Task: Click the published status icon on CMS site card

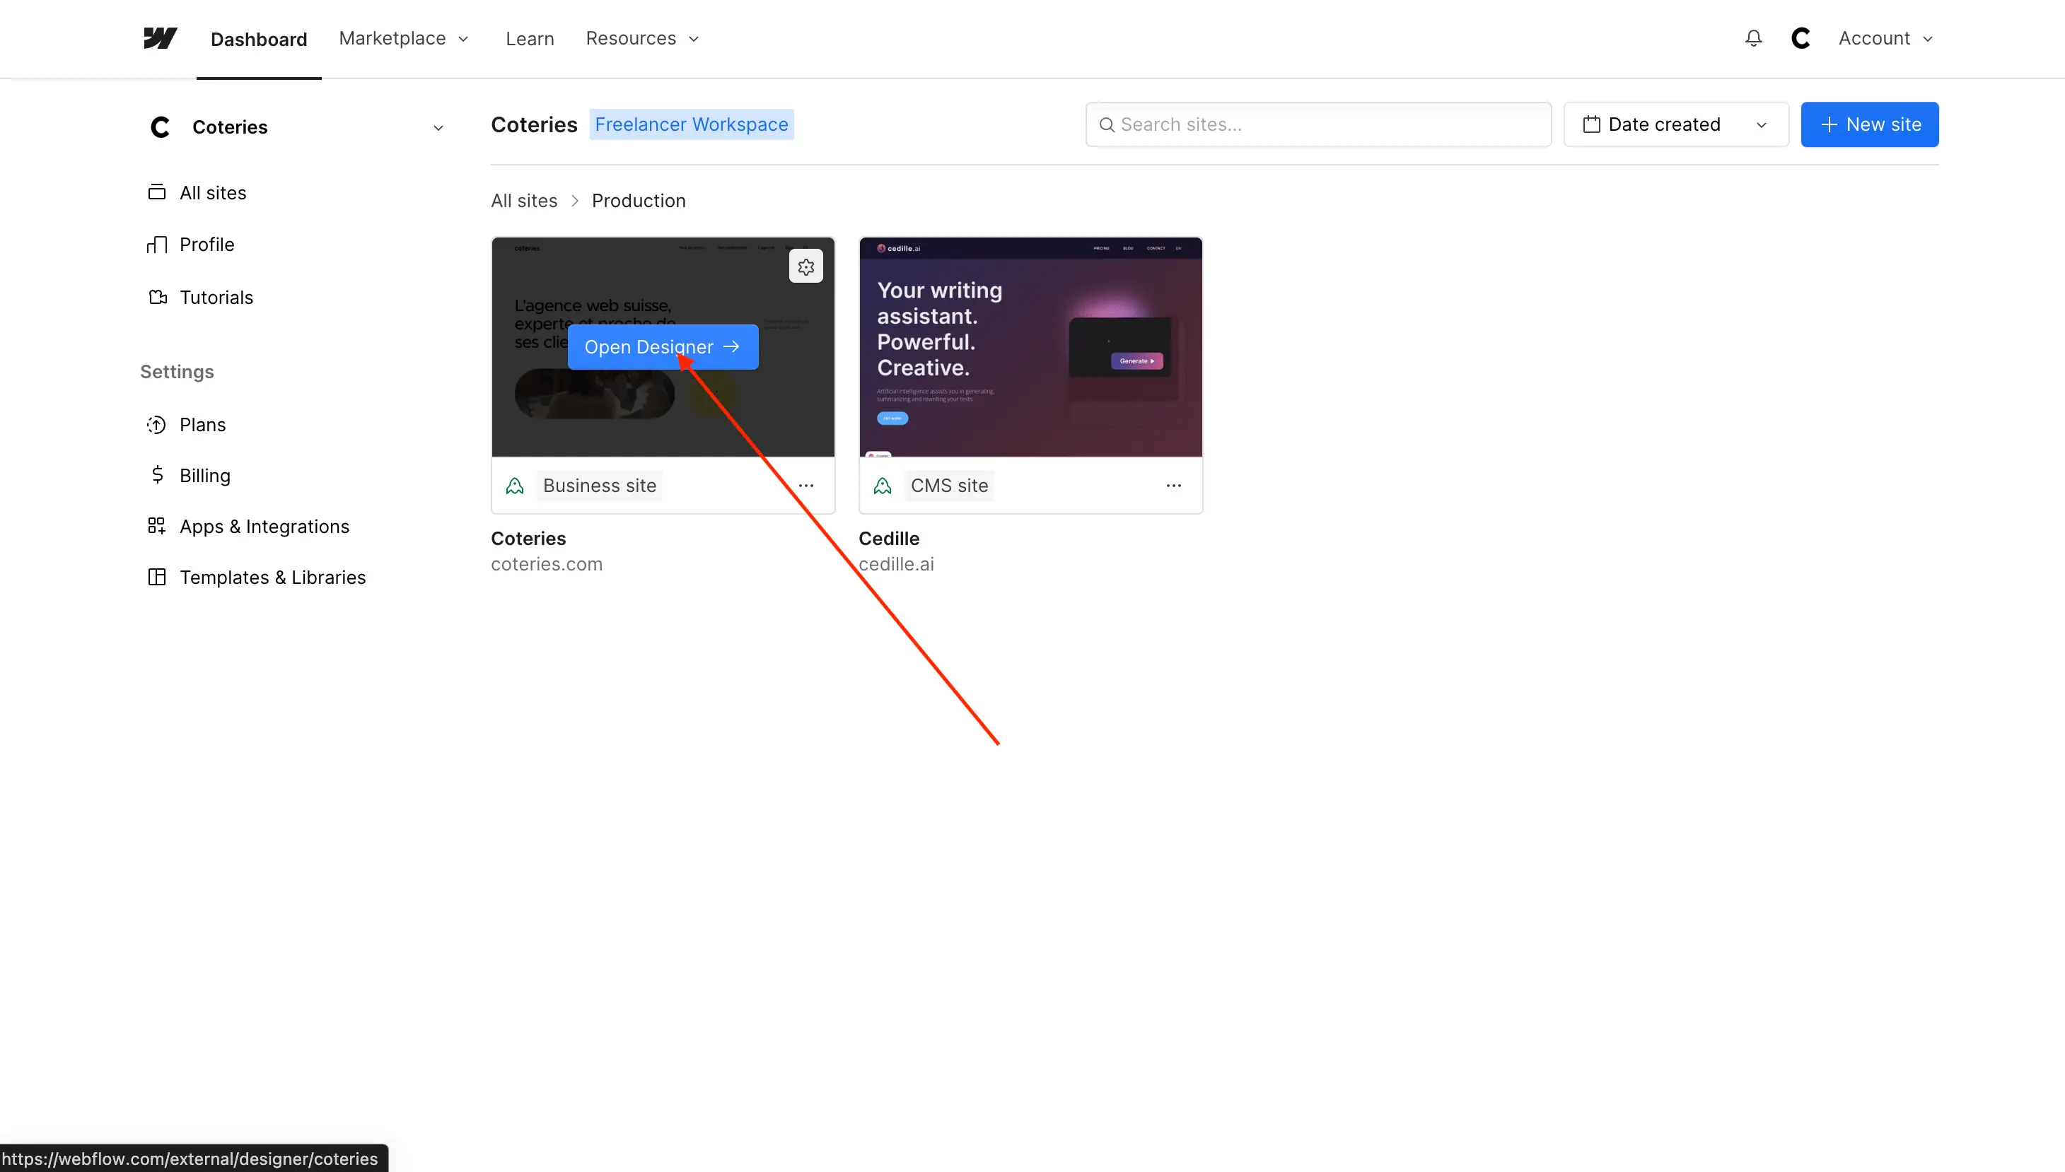Action: click(x=883, y=486)
